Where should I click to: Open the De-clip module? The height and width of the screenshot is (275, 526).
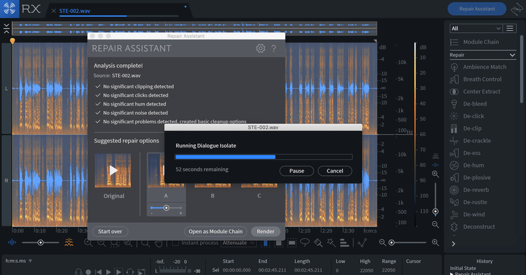coord(466,128)
